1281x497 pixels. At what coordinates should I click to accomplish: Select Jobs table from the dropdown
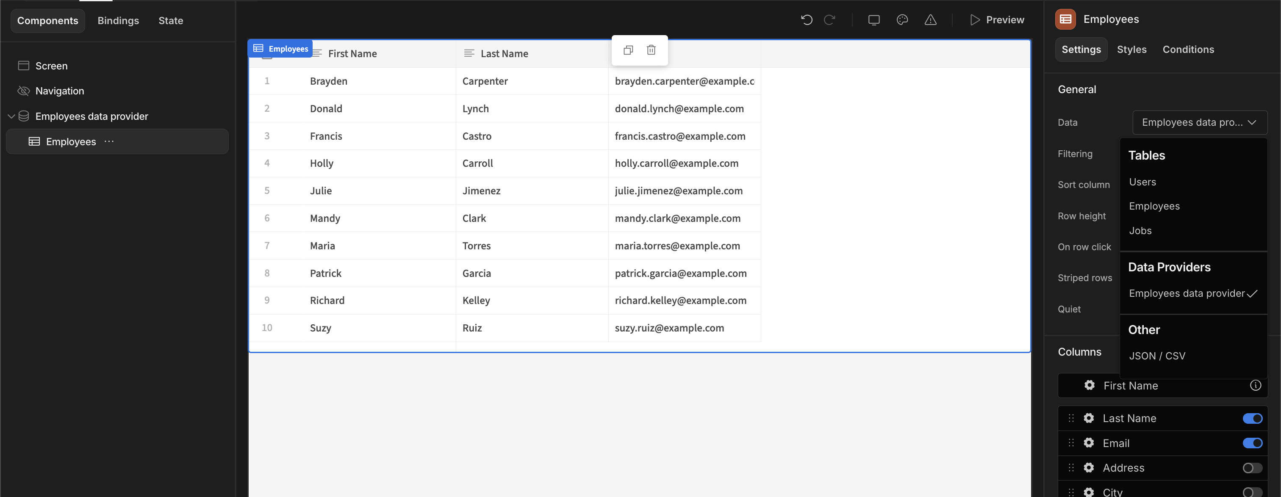click(x=1193, y=231)
